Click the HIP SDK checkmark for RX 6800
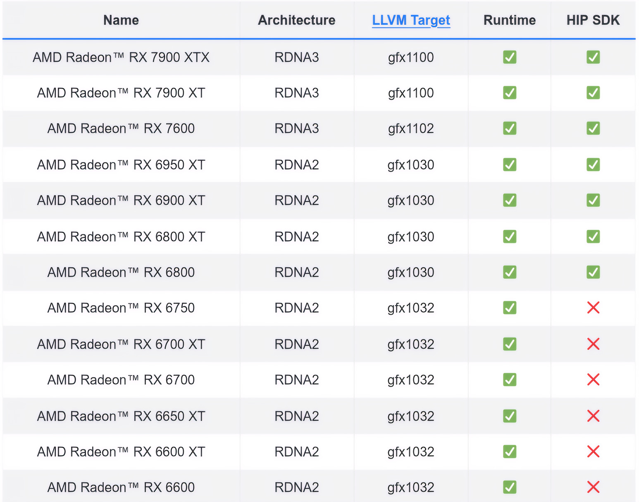639x502 pixels. pos(593,272)
